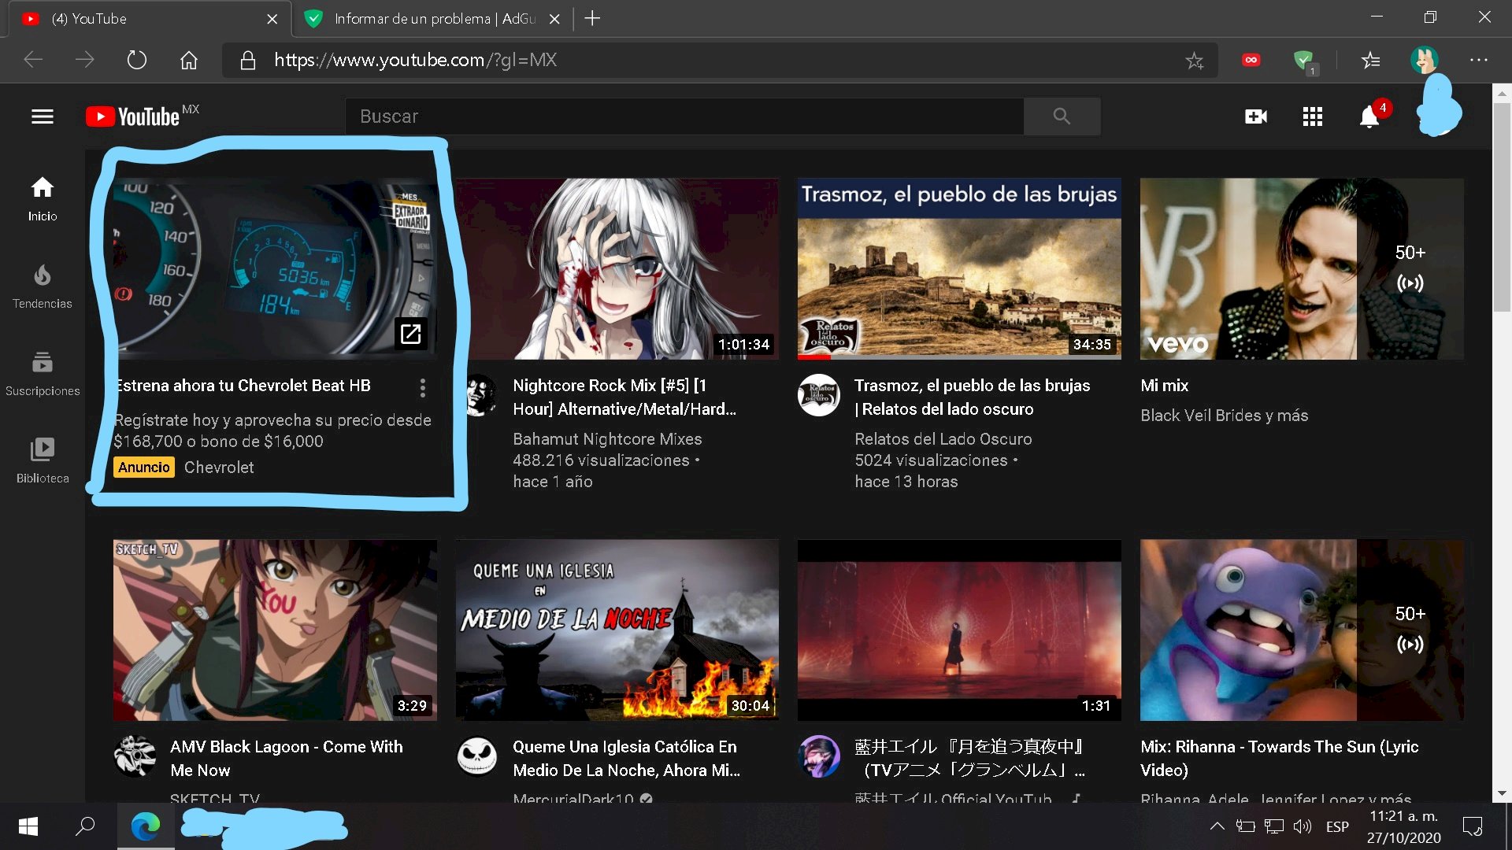The image size is (1512, 850).
Task: Switch to the AdGuard browser tab
Action: pos(425,18)
